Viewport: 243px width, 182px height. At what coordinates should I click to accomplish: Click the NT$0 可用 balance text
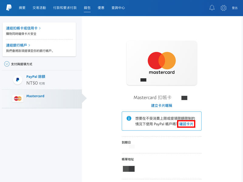(x=36, y=83)
